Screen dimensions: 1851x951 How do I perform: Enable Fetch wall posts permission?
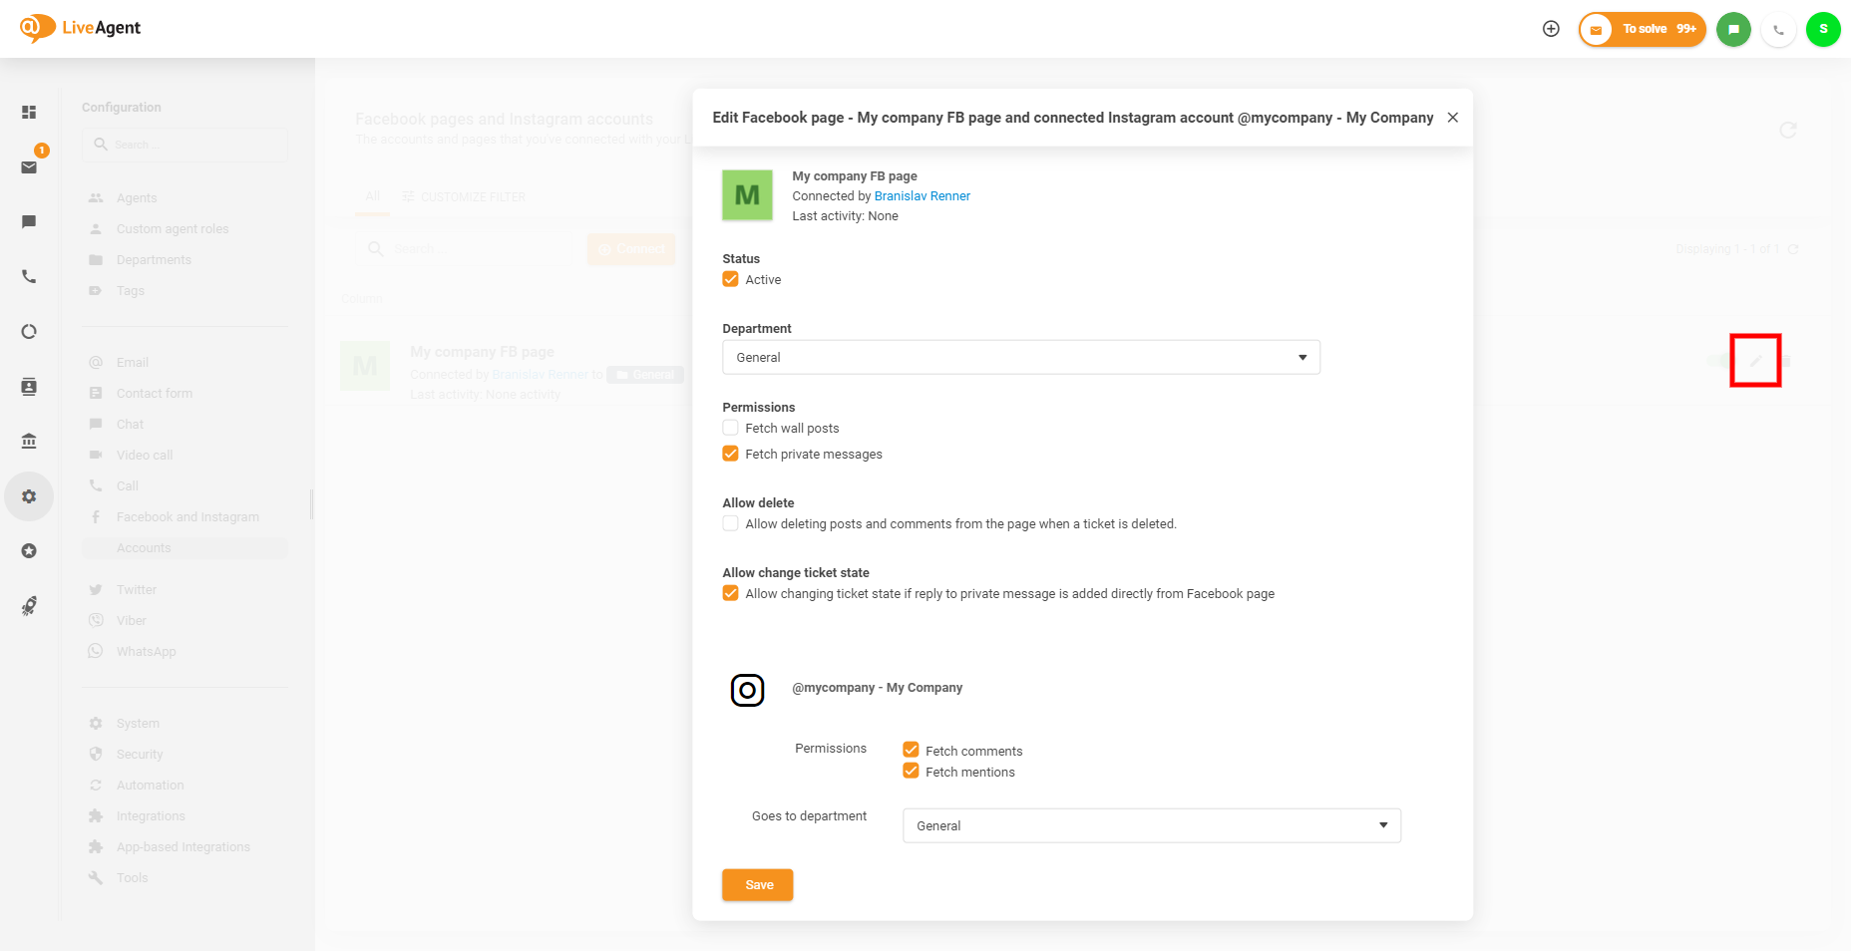pos(731,428)
